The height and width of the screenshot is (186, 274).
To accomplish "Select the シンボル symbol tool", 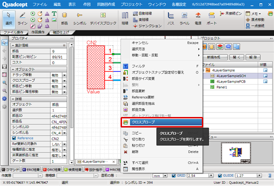I will (79, 18).
